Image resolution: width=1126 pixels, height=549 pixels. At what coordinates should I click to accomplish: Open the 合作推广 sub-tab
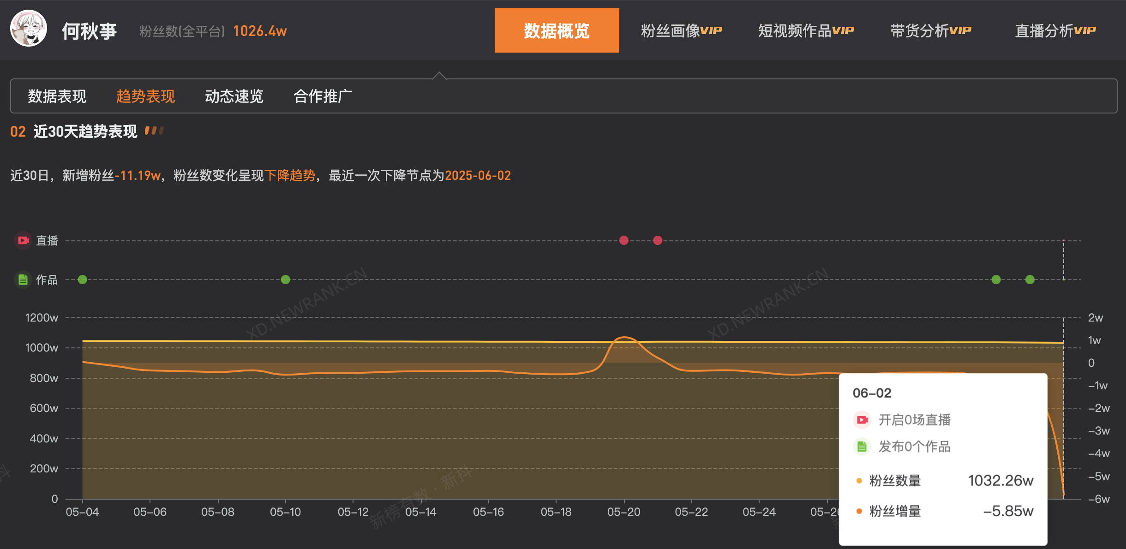[x=323, y=96]
